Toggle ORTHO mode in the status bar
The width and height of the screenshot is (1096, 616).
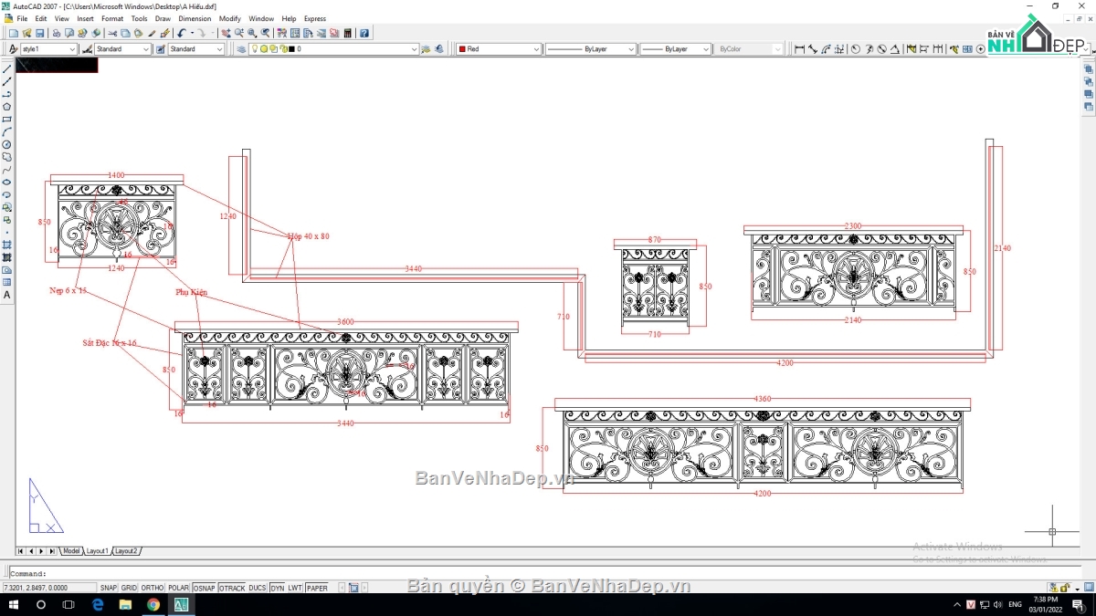(153, 588)
